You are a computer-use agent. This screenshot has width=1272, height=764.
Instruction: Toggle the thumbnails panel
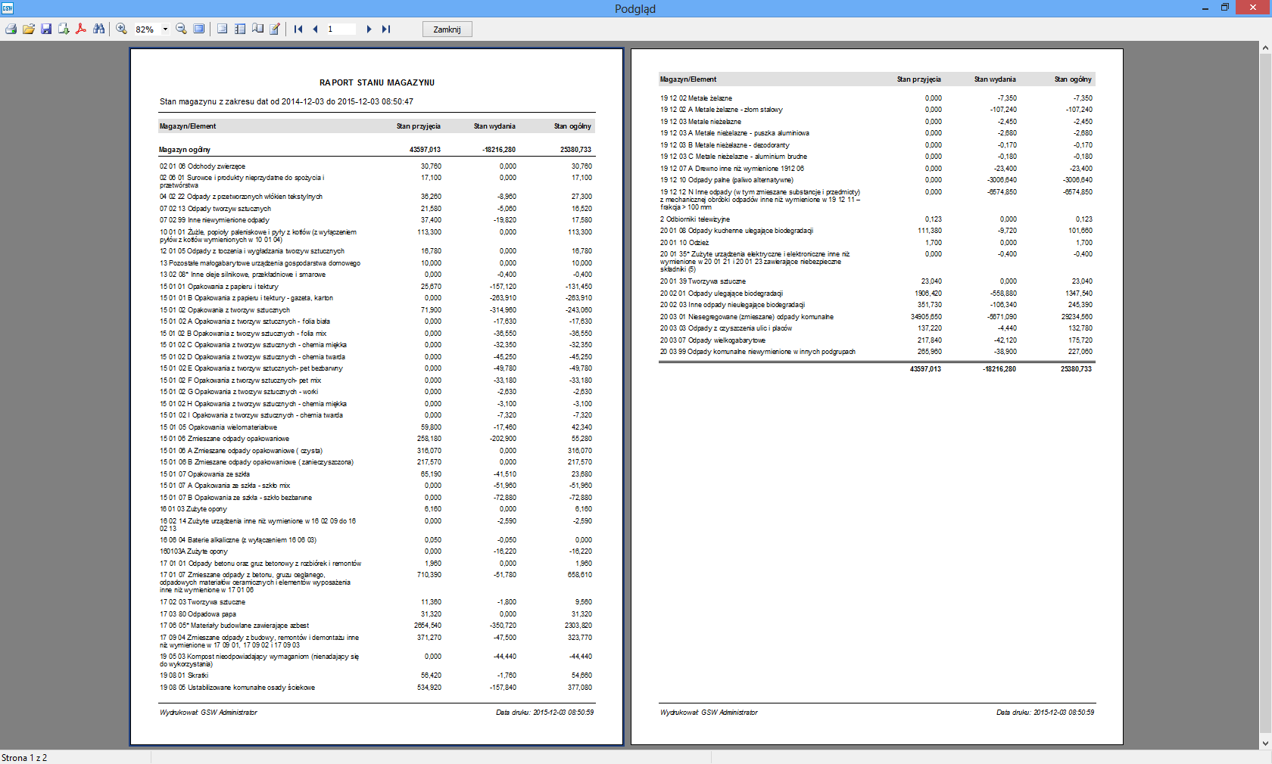click(x=240, y=29)
